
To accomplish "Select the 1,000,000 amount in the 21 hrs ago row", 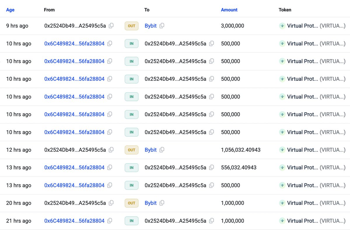I will click(232, 221).
